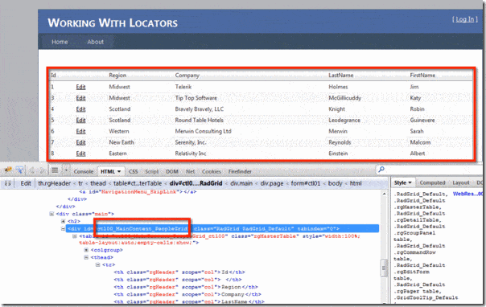This screenshot has width=486, height=307.
Task: Click the Company column header
Action: (x=187, y=76)
